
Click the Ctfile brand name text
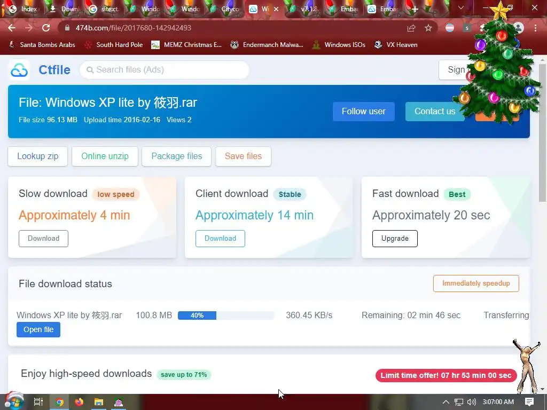(x=54, y=70)
